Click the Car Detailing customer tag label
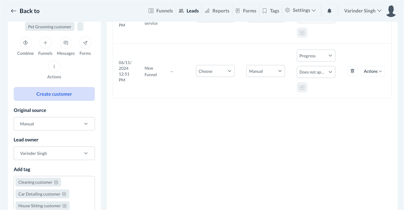This screenshot has width=404, height=210. click(39, 194)
